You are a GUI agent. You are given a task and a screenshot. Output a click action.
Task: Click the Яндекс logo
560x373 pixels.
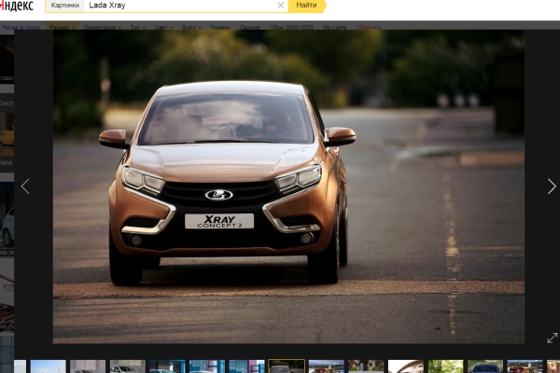coord(17,6)
